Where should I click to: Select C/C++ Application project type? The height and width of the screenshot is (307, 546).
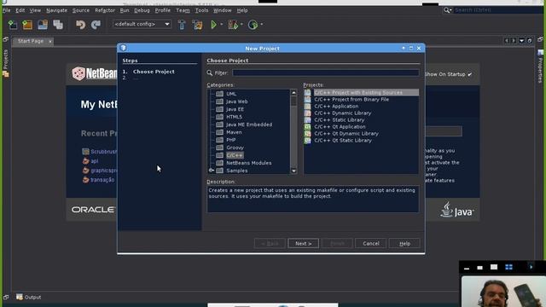pyautogui.click(x=336, y=106)
